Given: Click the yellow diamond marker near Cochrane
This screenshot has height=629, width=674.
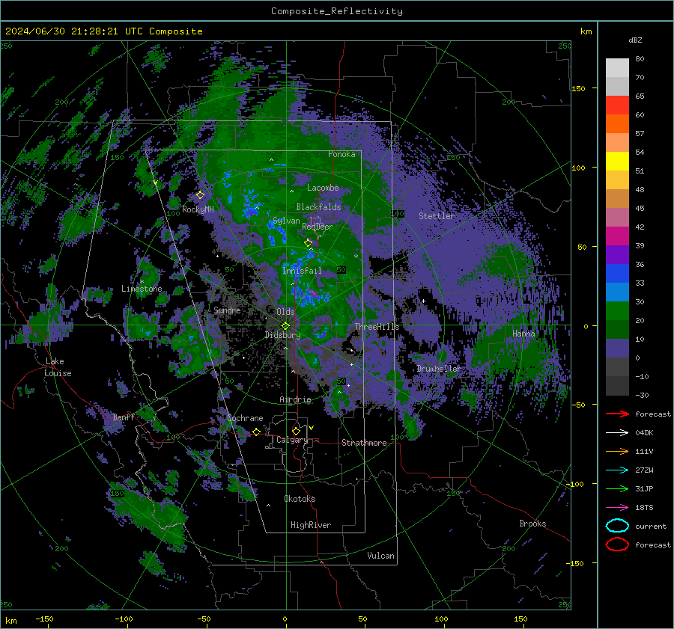Looking at the screenshot, I should pyautogui.click(x=256, y=432).
